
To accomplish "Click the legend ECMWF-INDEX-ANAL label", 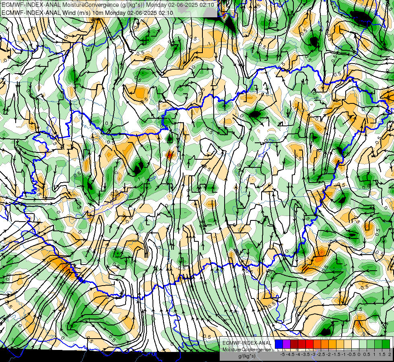I will (x=247, y=343).
